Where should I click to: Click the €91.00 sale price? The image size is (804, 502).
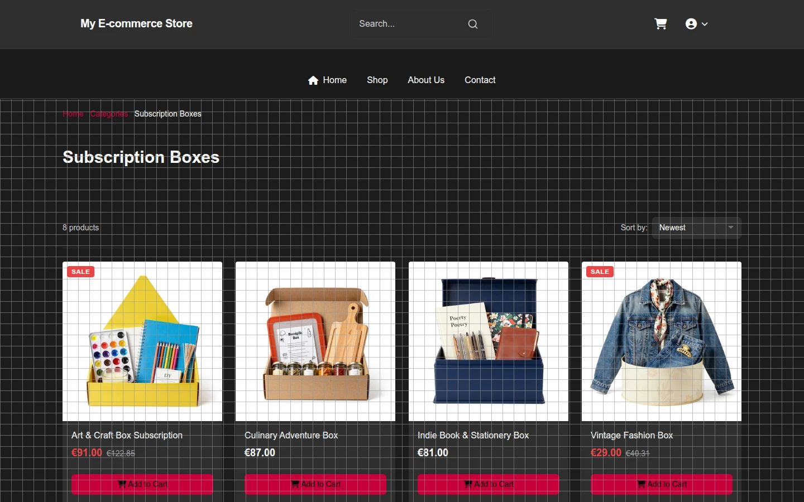click(x=87, y=452)
